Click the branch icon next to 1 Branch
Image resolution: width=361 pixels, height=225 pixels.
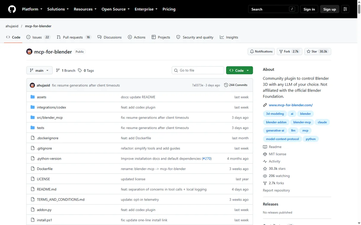coord(58,70)
